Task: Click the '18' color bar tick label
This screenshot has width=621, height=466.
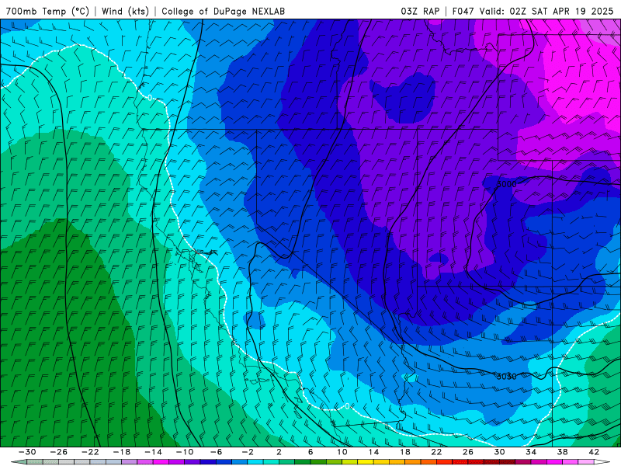Action: pyautogui.click(x=404, y=452)
